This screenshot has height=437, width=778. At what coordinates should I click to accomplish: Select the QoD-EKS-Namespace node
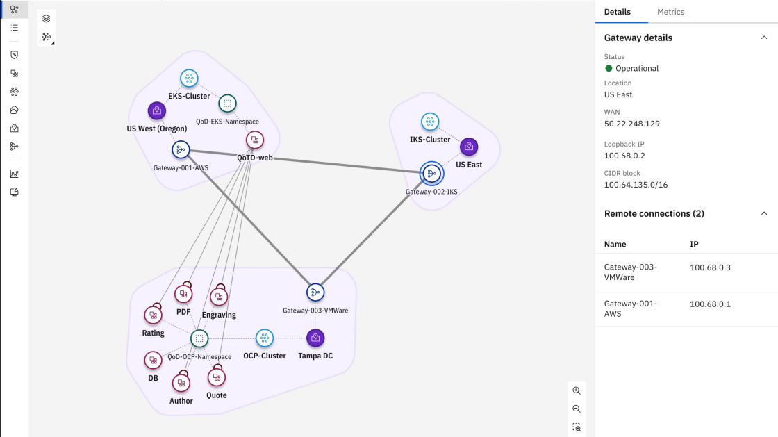pyautogui.click(x=227, y=104)
